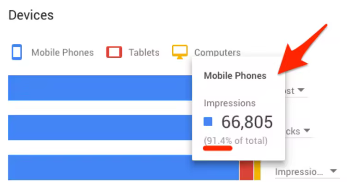Click the bottom blue impressions bar
This screenshot has width=349, height=182.
pyautogui.click(x=124, y=168)
